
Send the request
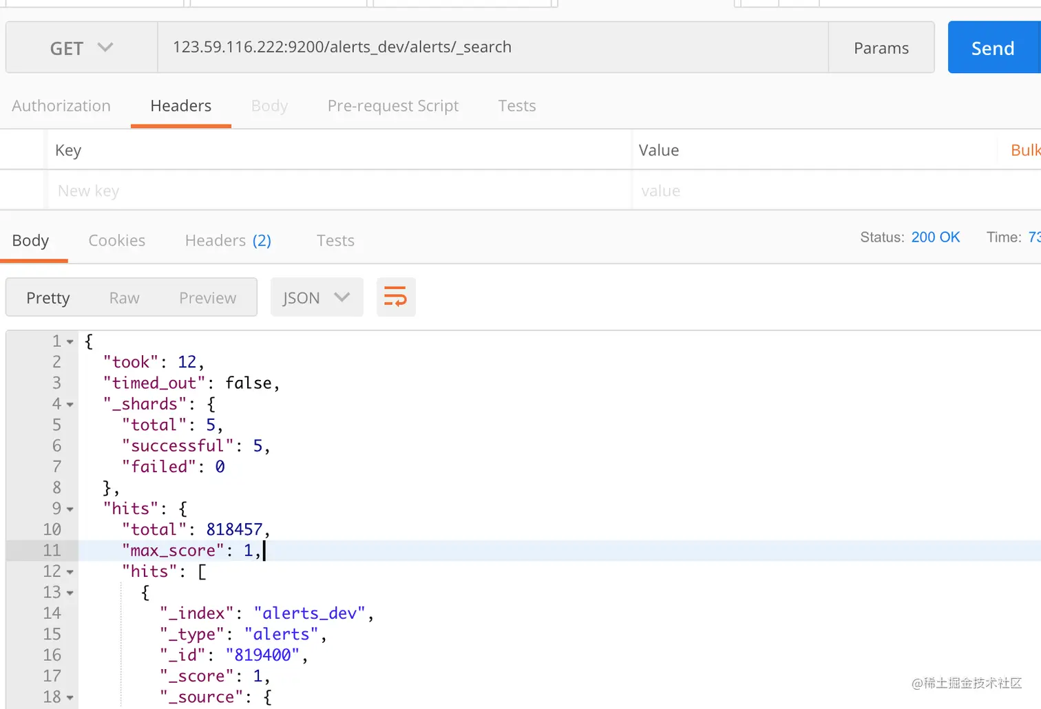tap(993, 47)
